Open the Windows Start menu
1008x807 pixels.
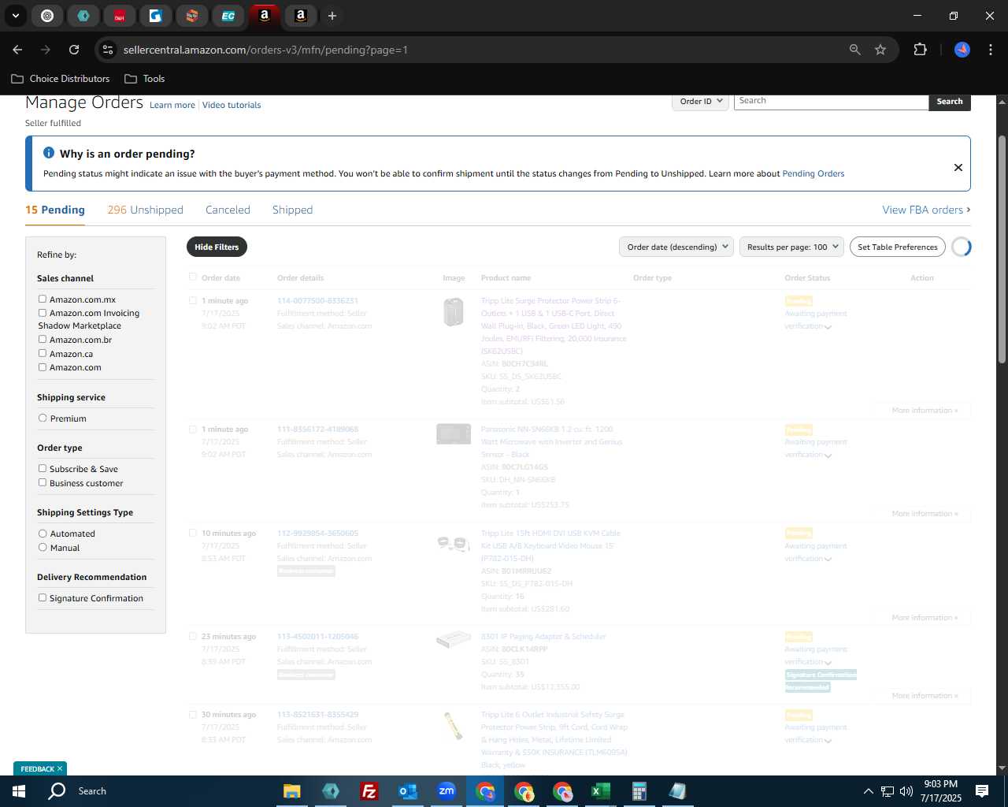(19, 791)
